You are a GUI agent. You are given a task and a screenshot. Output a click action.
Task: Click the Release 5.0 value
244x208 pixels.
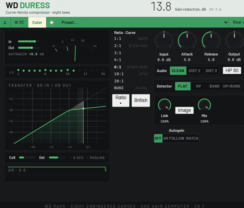(211, 60)
